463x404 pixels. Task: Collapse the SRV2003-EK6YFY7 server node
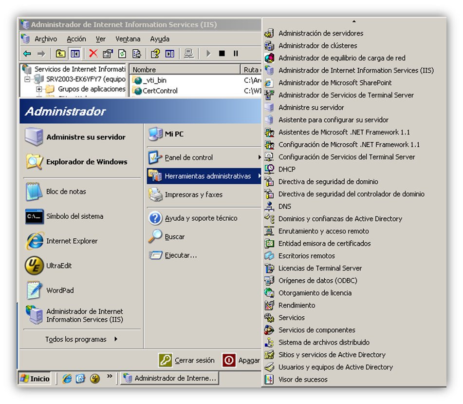[27, 79]
